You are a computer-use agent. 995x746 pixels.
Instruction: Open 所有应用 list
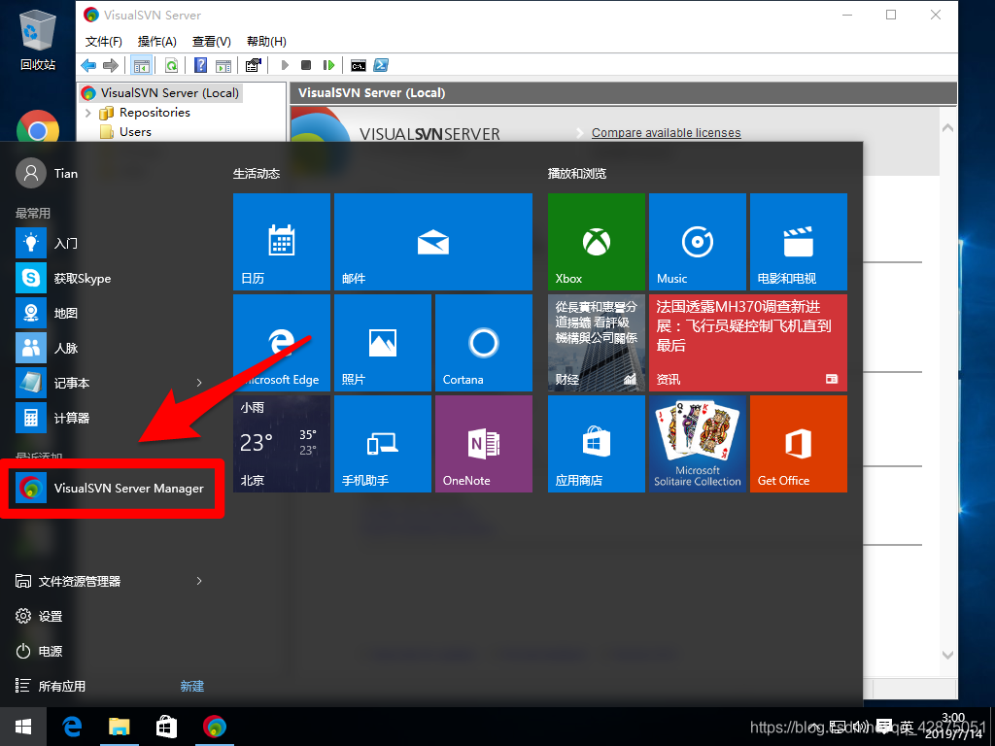click(51, 686)
